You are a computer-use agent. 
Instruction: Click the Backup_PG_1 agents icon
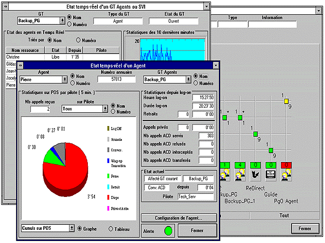pyautogui.click(x=239, y=175)
